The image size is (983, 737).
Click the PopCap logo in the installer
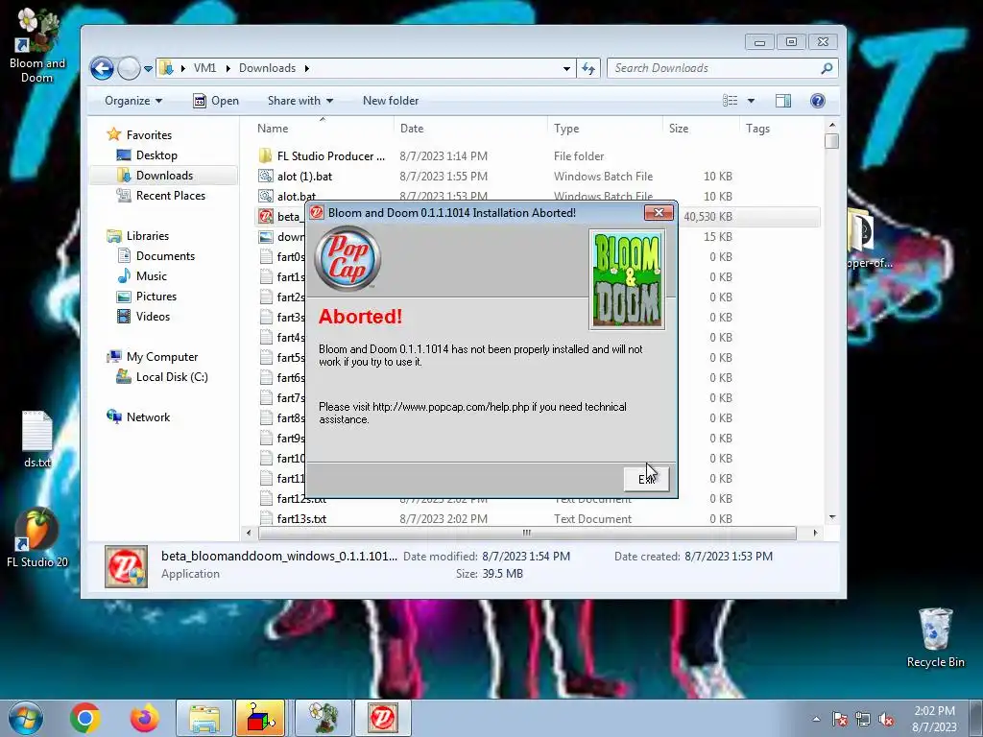[348, 258]
